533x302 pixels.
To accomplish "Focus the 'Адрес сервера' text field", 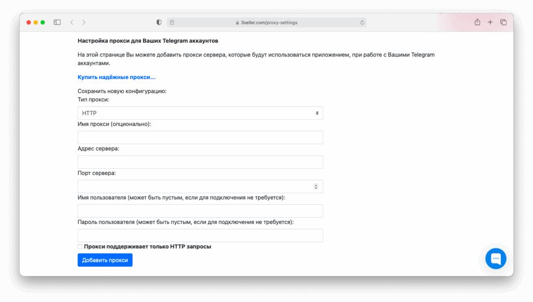I will pyautogui.click(x=200, y=162).
